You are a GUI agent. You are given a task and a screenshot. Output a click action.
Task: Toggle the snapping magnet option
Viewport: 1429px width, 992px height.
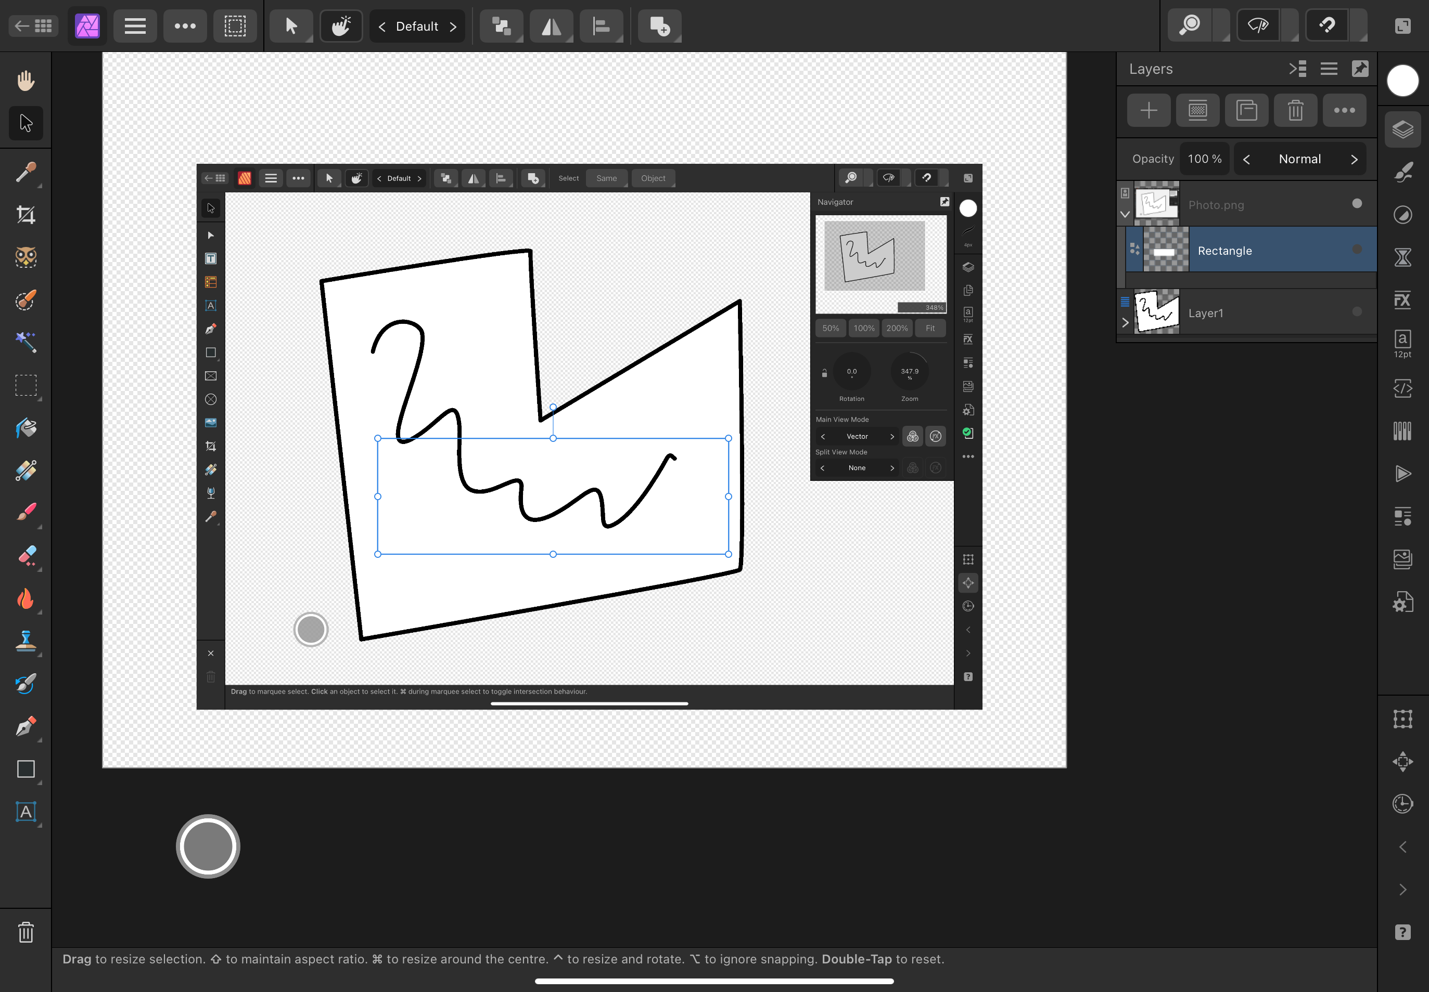click(x=1328, y=26)
